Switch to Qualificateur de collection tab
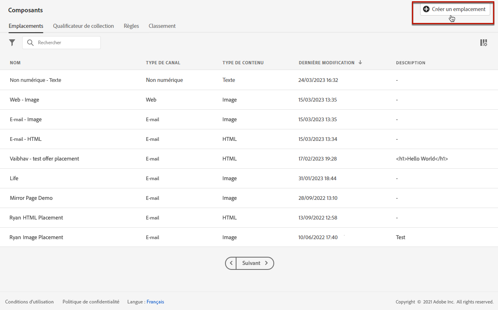 tap(83, 26)
